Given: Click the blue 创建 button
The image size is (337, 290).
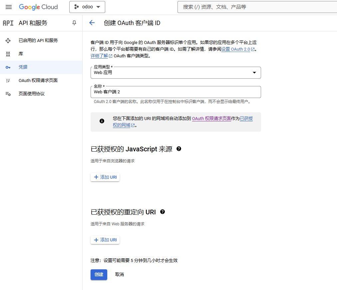Looking at the screenshot, I should coord(99,275).
